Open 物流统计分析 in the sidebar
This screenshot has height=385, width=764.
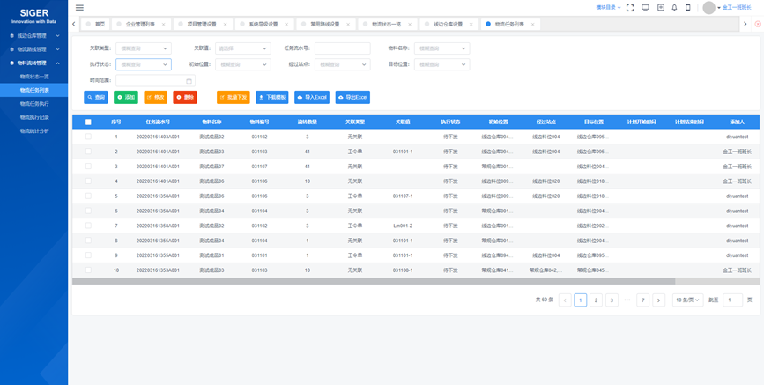(x=34, y=131)
